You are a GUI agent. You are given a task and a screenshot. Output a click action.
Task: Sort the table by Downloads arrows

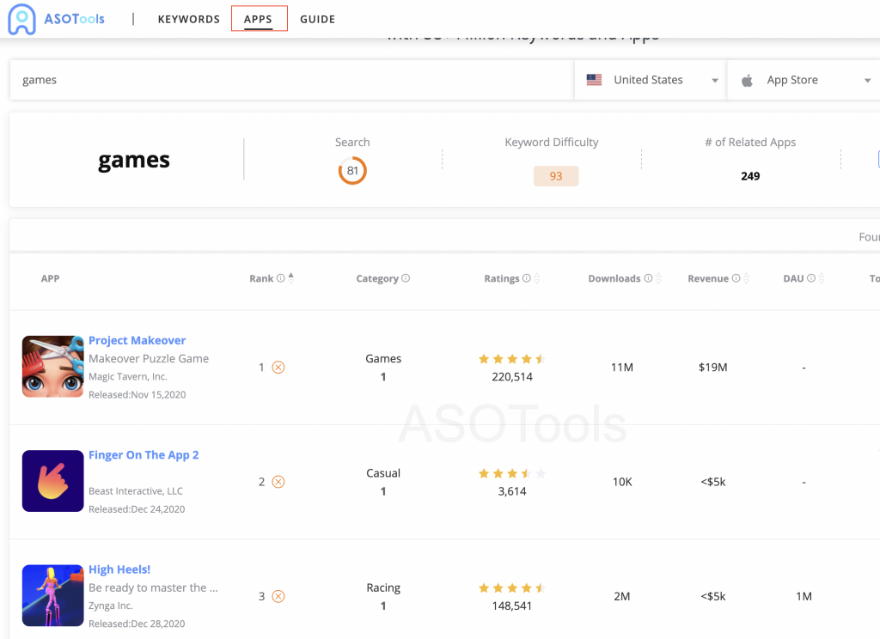tap(659, 278)
